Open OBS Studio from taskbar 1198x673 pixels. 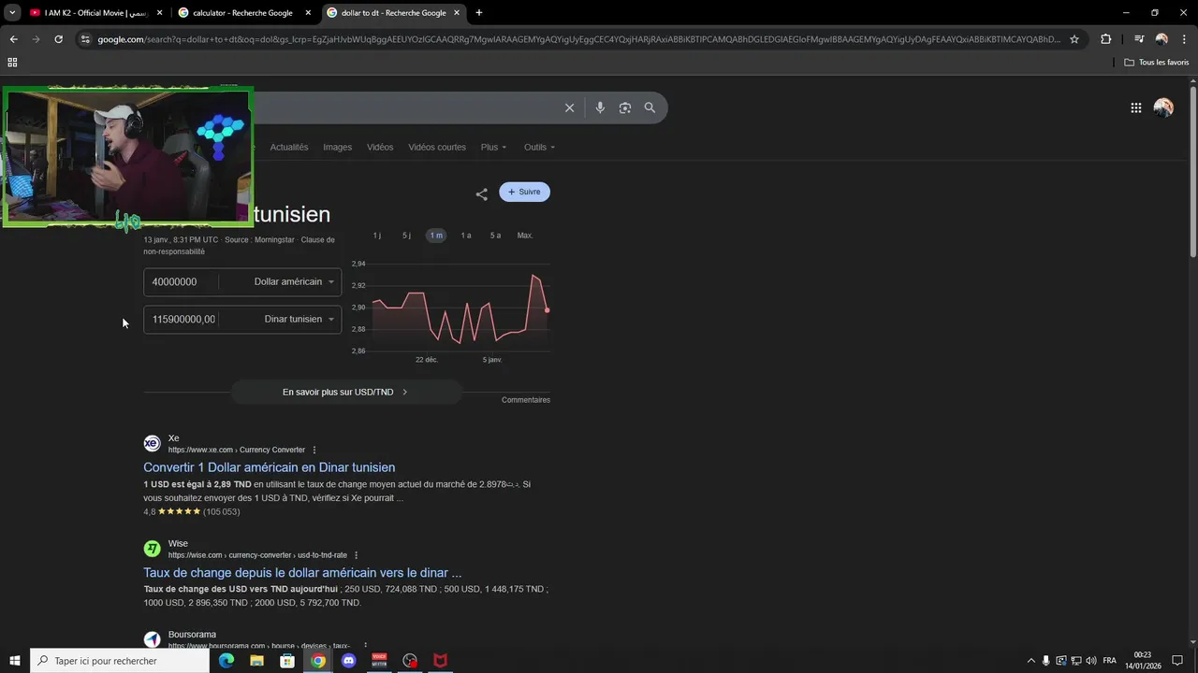[410, 661]
